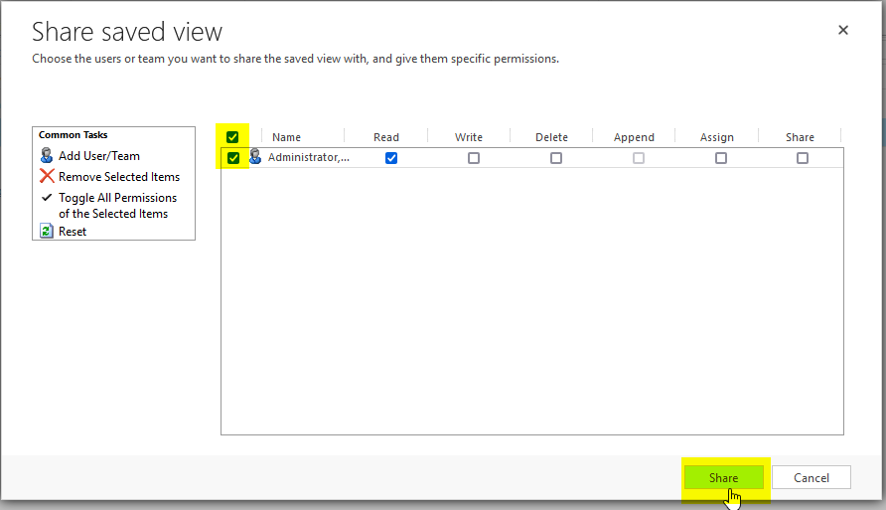
Task: Click the Add User/Team icon
Action: click(x=47, y=156)
